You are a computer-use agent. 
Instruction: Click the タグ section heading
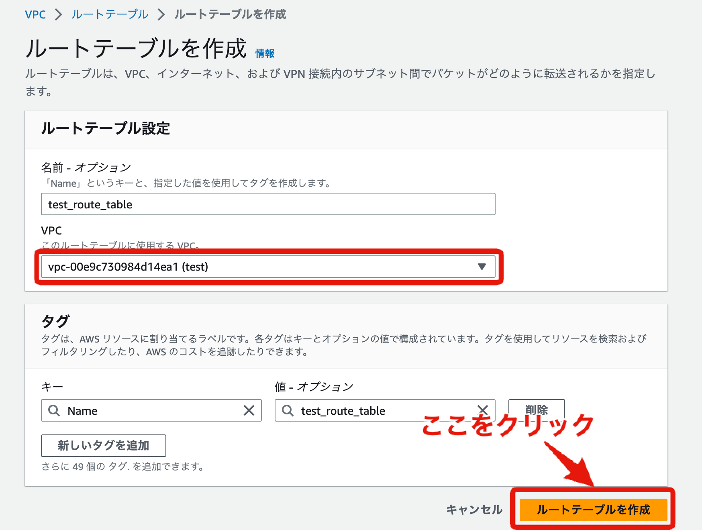[x=55, y=321]
